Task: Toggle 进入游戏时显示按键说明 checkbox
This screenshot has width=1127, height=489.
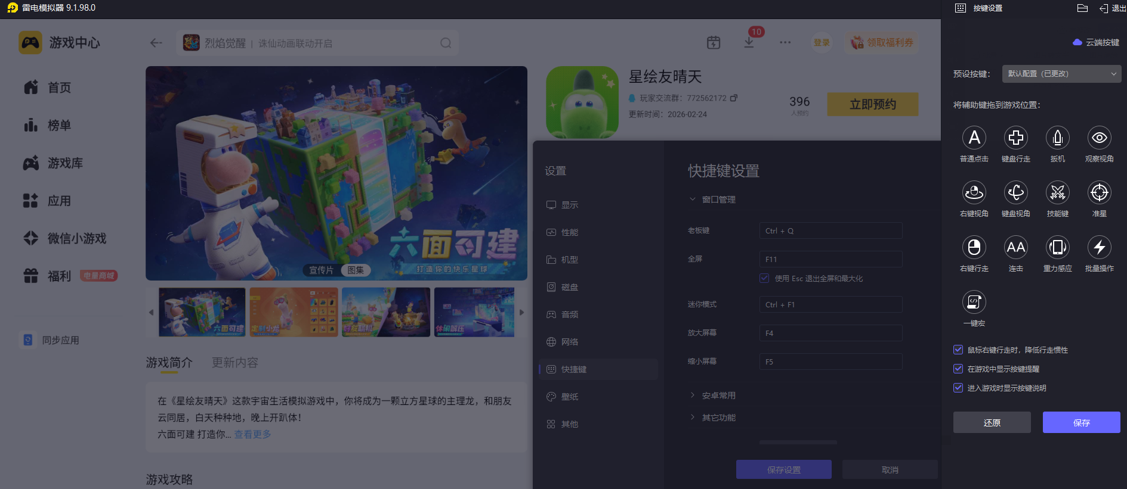Action: pos(958,388)
